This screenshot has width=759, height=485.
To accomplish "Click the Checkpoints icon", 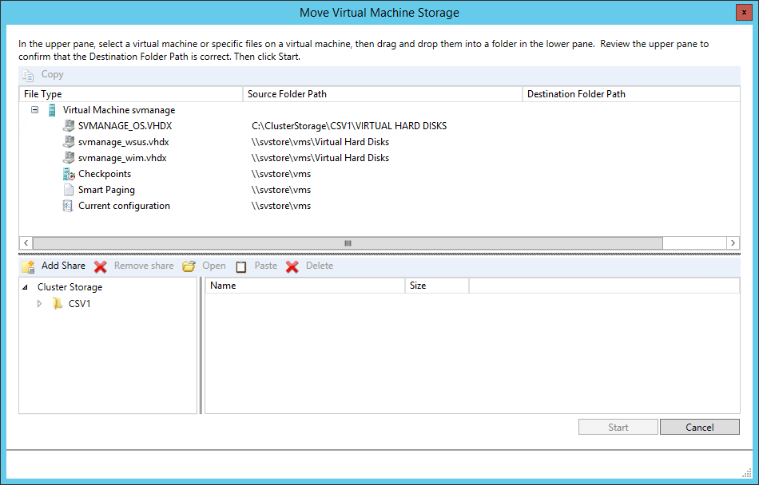I will pyautogui.click(x=69, y=174).
